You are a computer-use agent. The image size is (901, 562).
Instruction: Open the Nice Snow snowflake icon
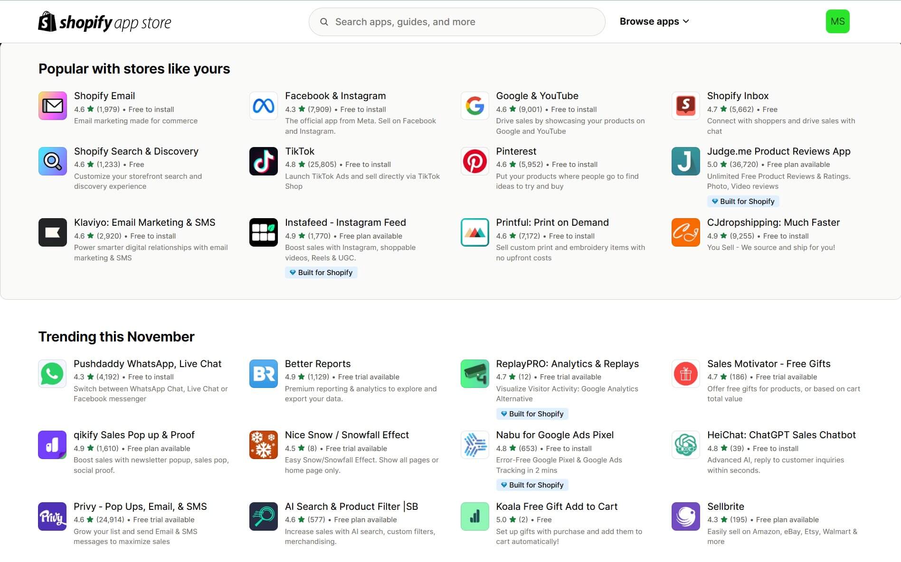click(264, 445)
